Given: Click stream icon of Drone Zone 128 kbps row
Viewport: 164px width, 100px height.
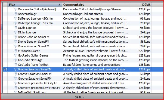Looking at the screenshot, I should point(16,37).
